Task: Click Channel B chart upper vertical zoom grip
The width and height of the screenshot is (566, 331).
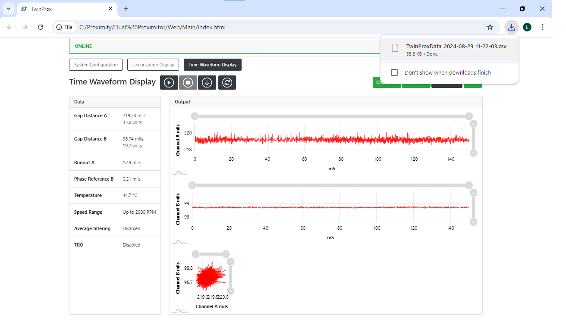Action: click(473, 193)
